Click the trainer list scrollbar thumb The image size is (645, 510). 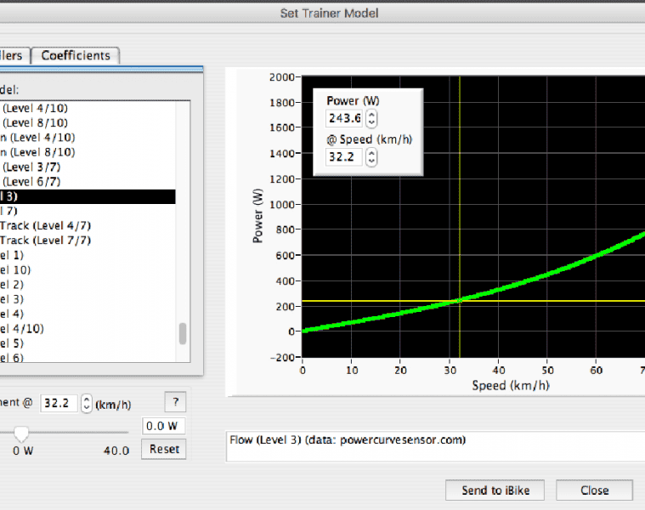coord(183,333)
